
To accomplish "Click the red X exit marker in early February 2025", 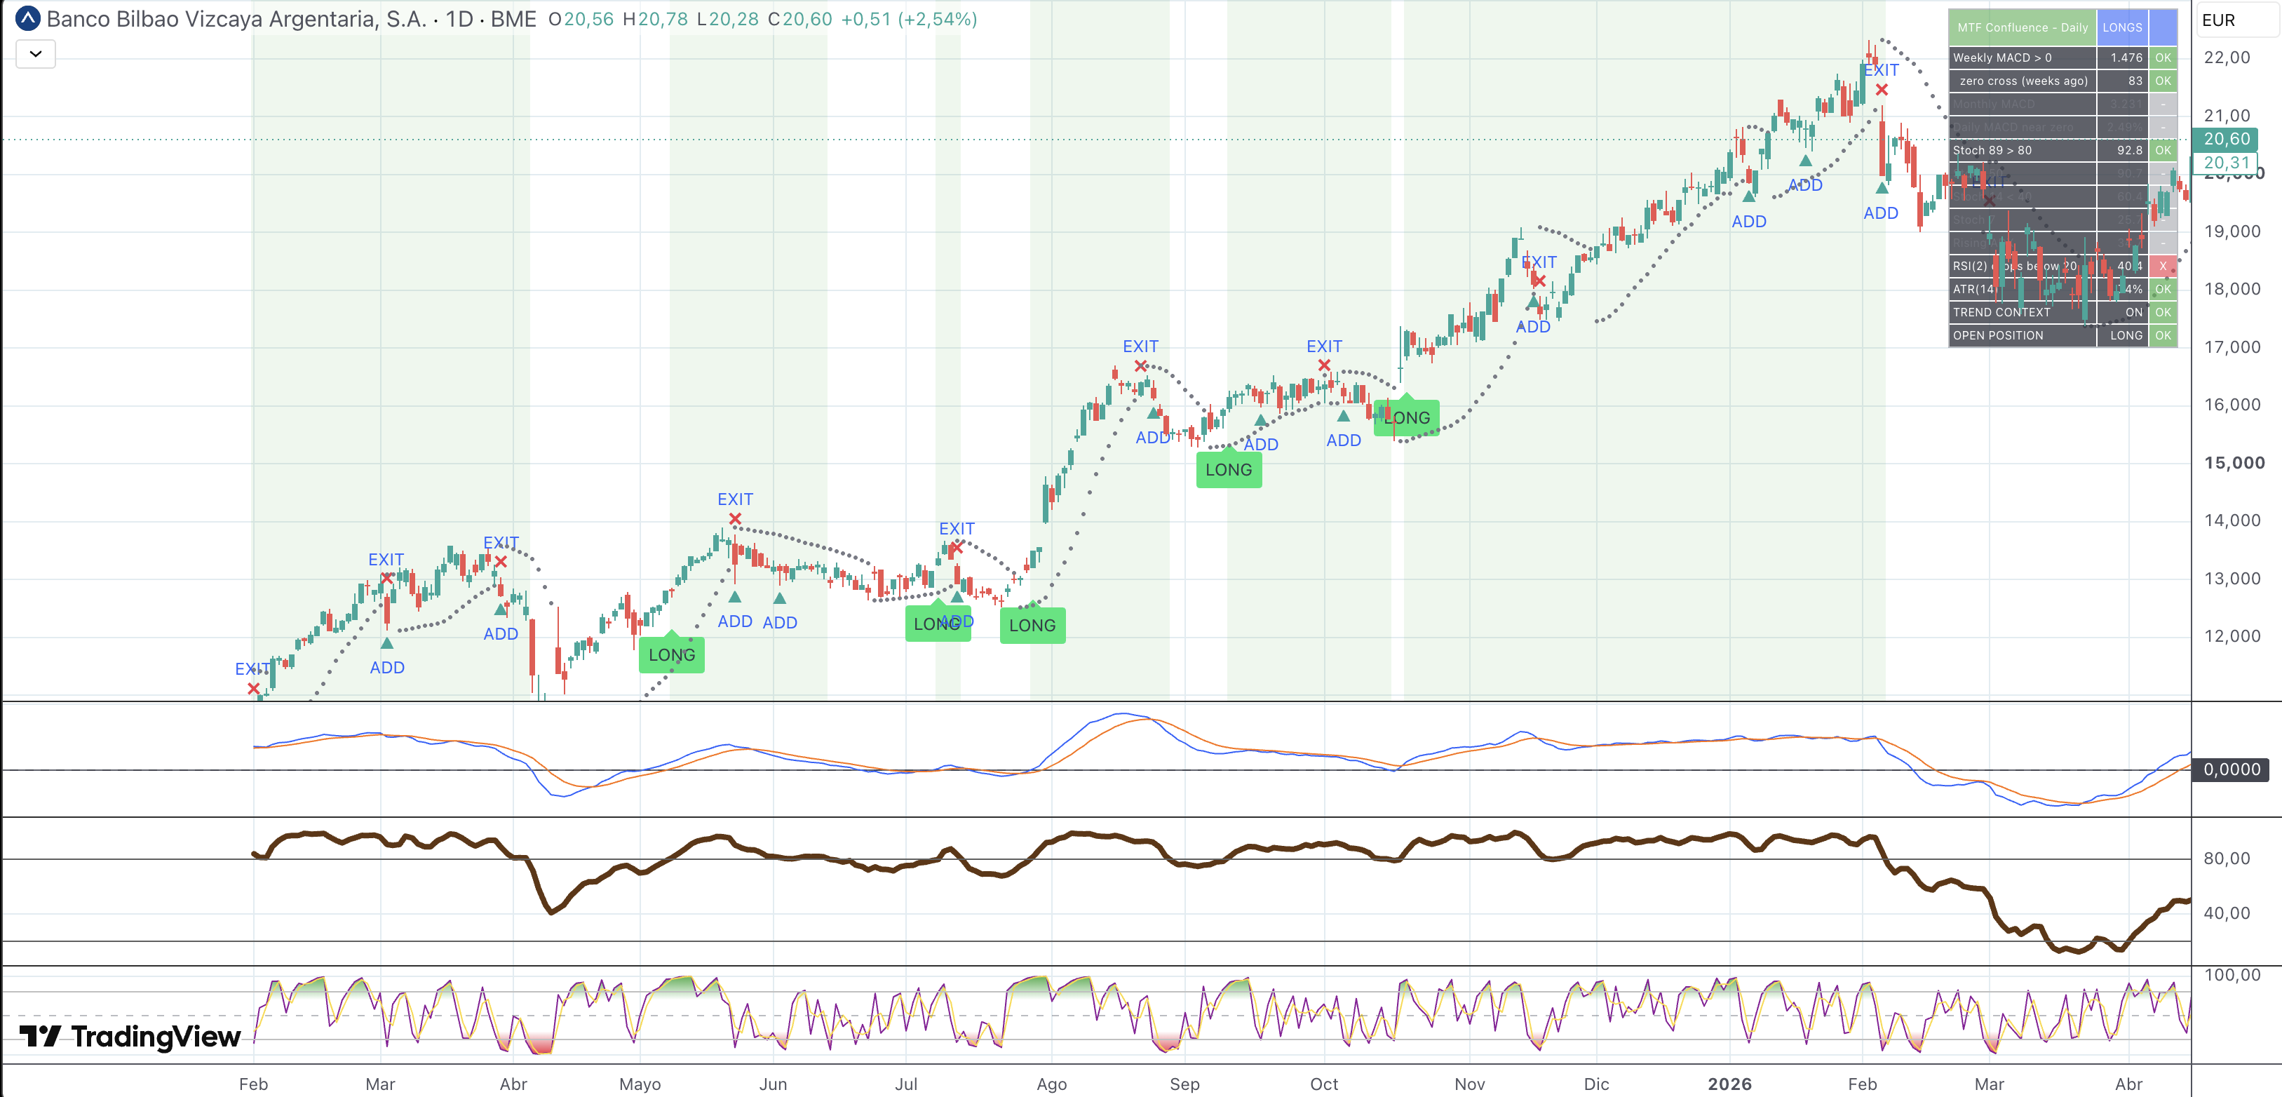I will [253, 689].
